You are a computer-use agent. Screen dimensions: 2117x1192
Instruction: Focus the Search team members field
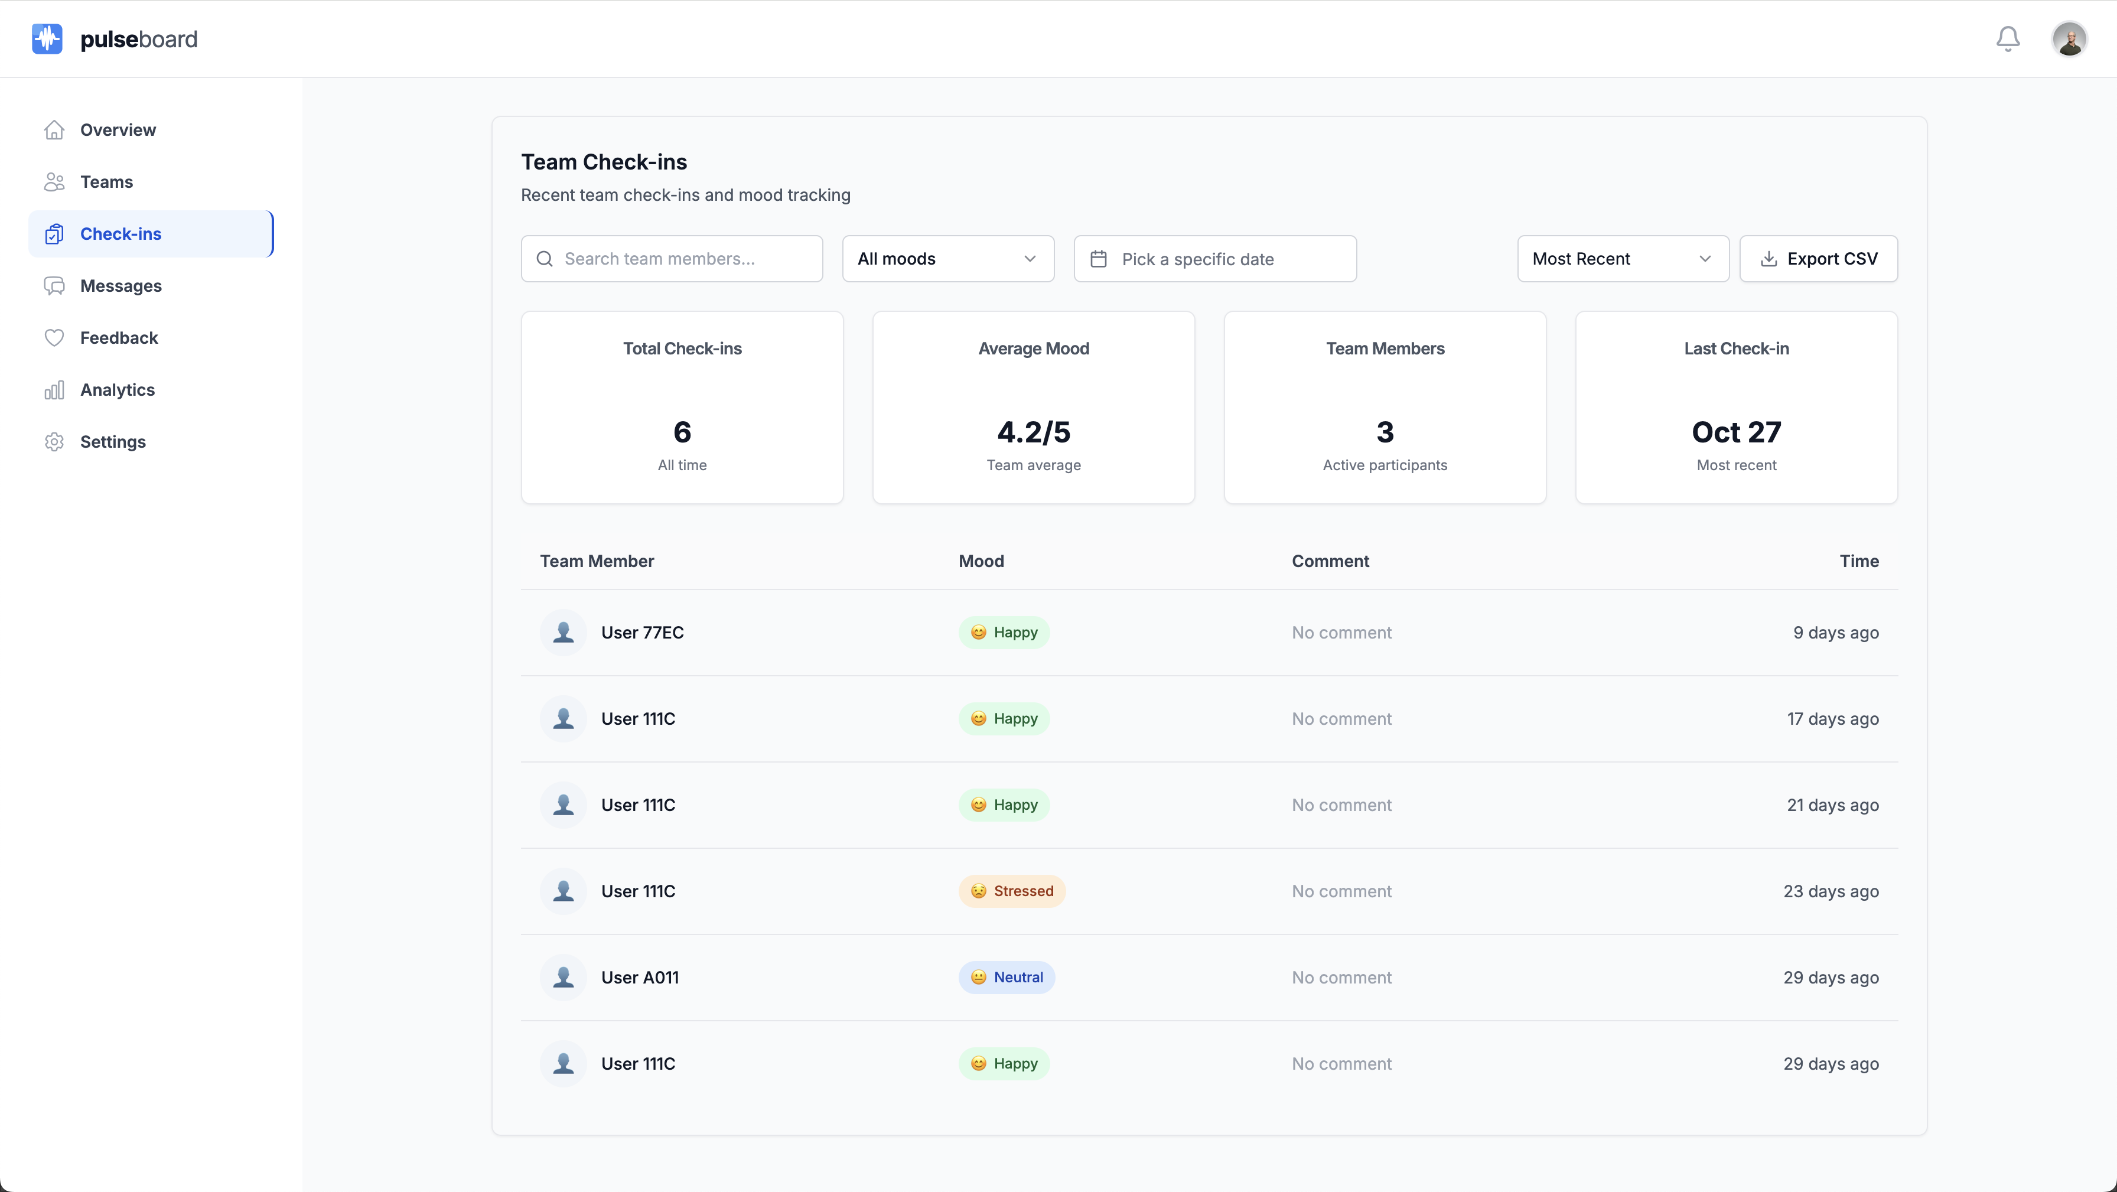click(682, 259)
